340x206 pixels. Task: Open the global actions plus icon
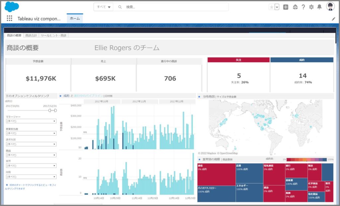(286, 7)
